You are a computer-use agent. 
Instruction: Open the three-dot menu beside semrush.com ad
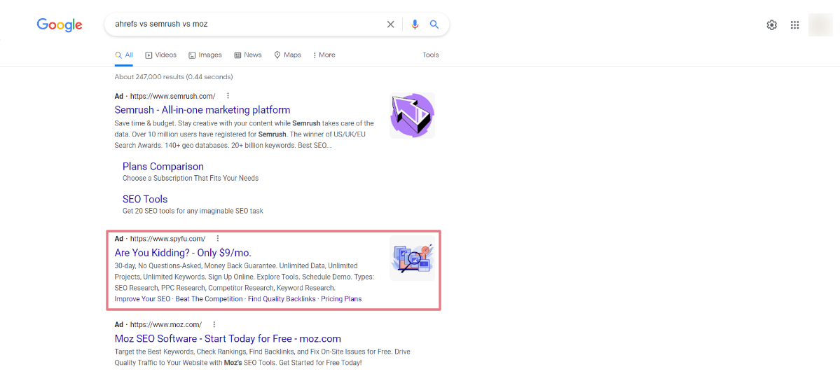coord(228,96)
